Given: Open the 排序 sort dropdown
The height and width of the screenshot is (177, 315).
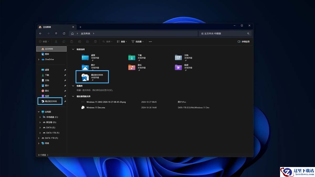Looking at the screenshot, I should 107,41.
